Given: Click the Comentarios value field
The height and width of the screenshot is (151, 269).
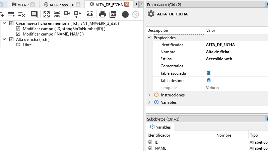Looking at the screenshot, I should click(x=236, y=66).
